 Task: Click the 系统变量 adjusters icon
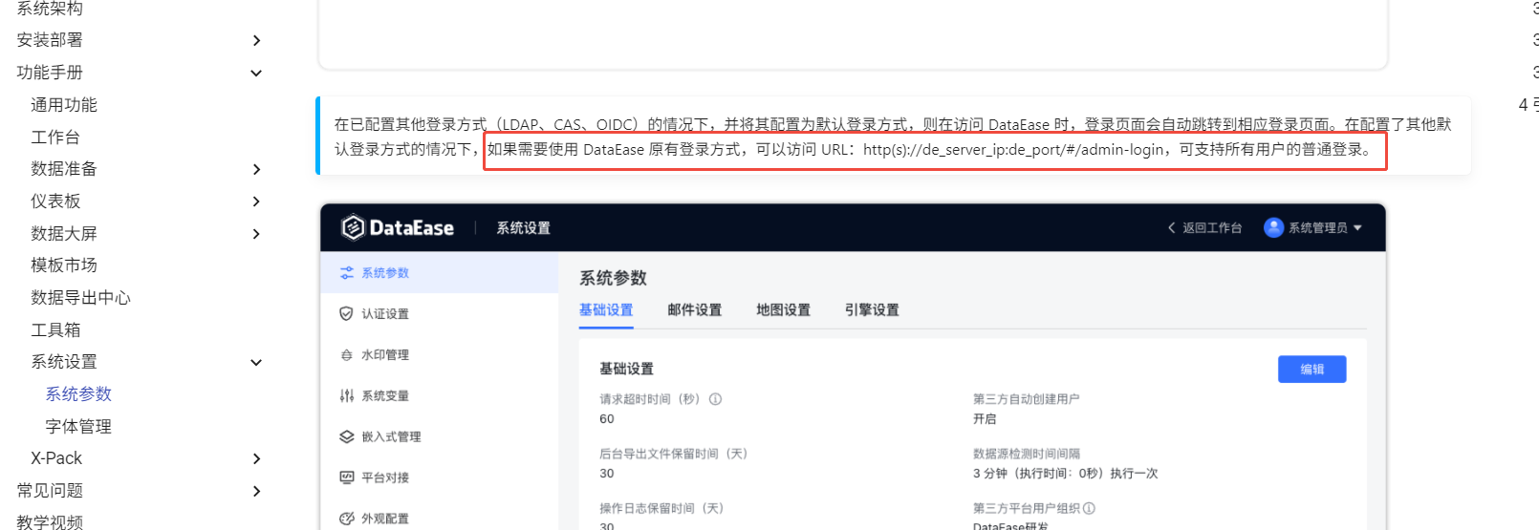point(347,396)
